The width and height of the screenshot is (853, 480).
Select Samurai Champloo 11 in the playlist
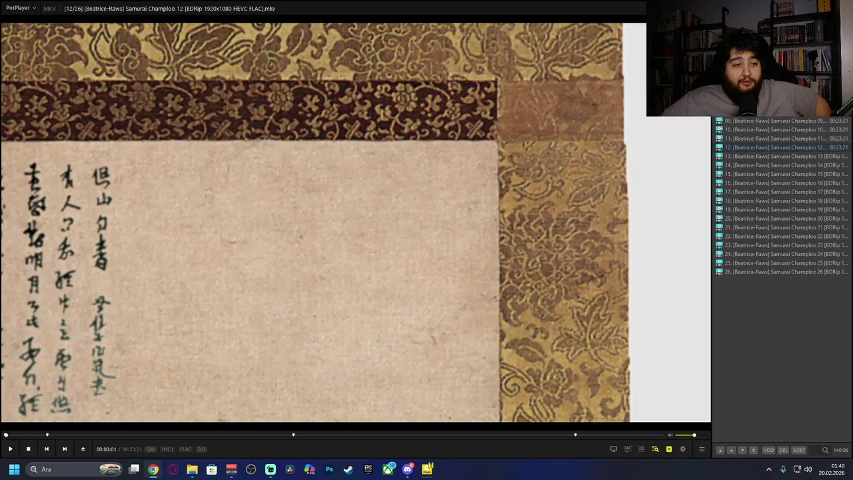[782, 139]
